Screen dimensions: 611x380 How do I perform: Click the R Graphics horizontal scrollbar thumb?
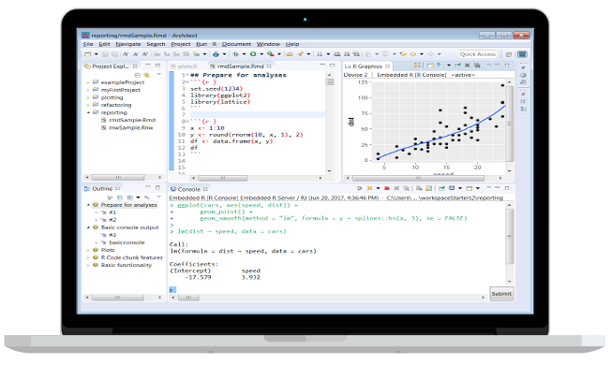point(418,179)
